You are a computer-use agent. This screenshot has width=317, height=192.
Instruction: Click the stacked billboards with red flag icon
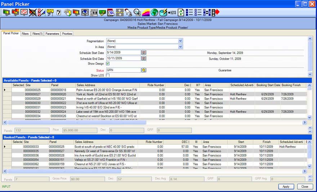coord(15,13)
